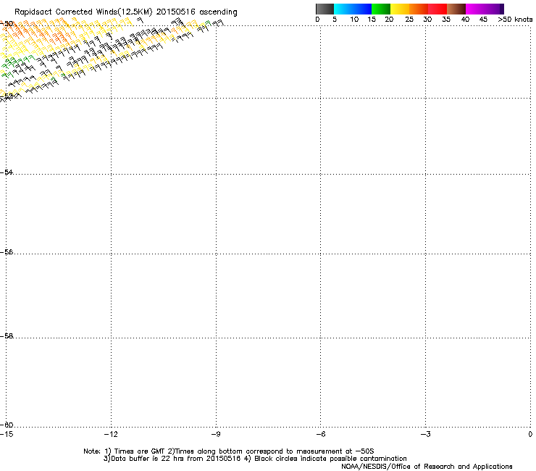Click the 'NOAA/NESDIS/Office of Research and Applications' credit

427,467
